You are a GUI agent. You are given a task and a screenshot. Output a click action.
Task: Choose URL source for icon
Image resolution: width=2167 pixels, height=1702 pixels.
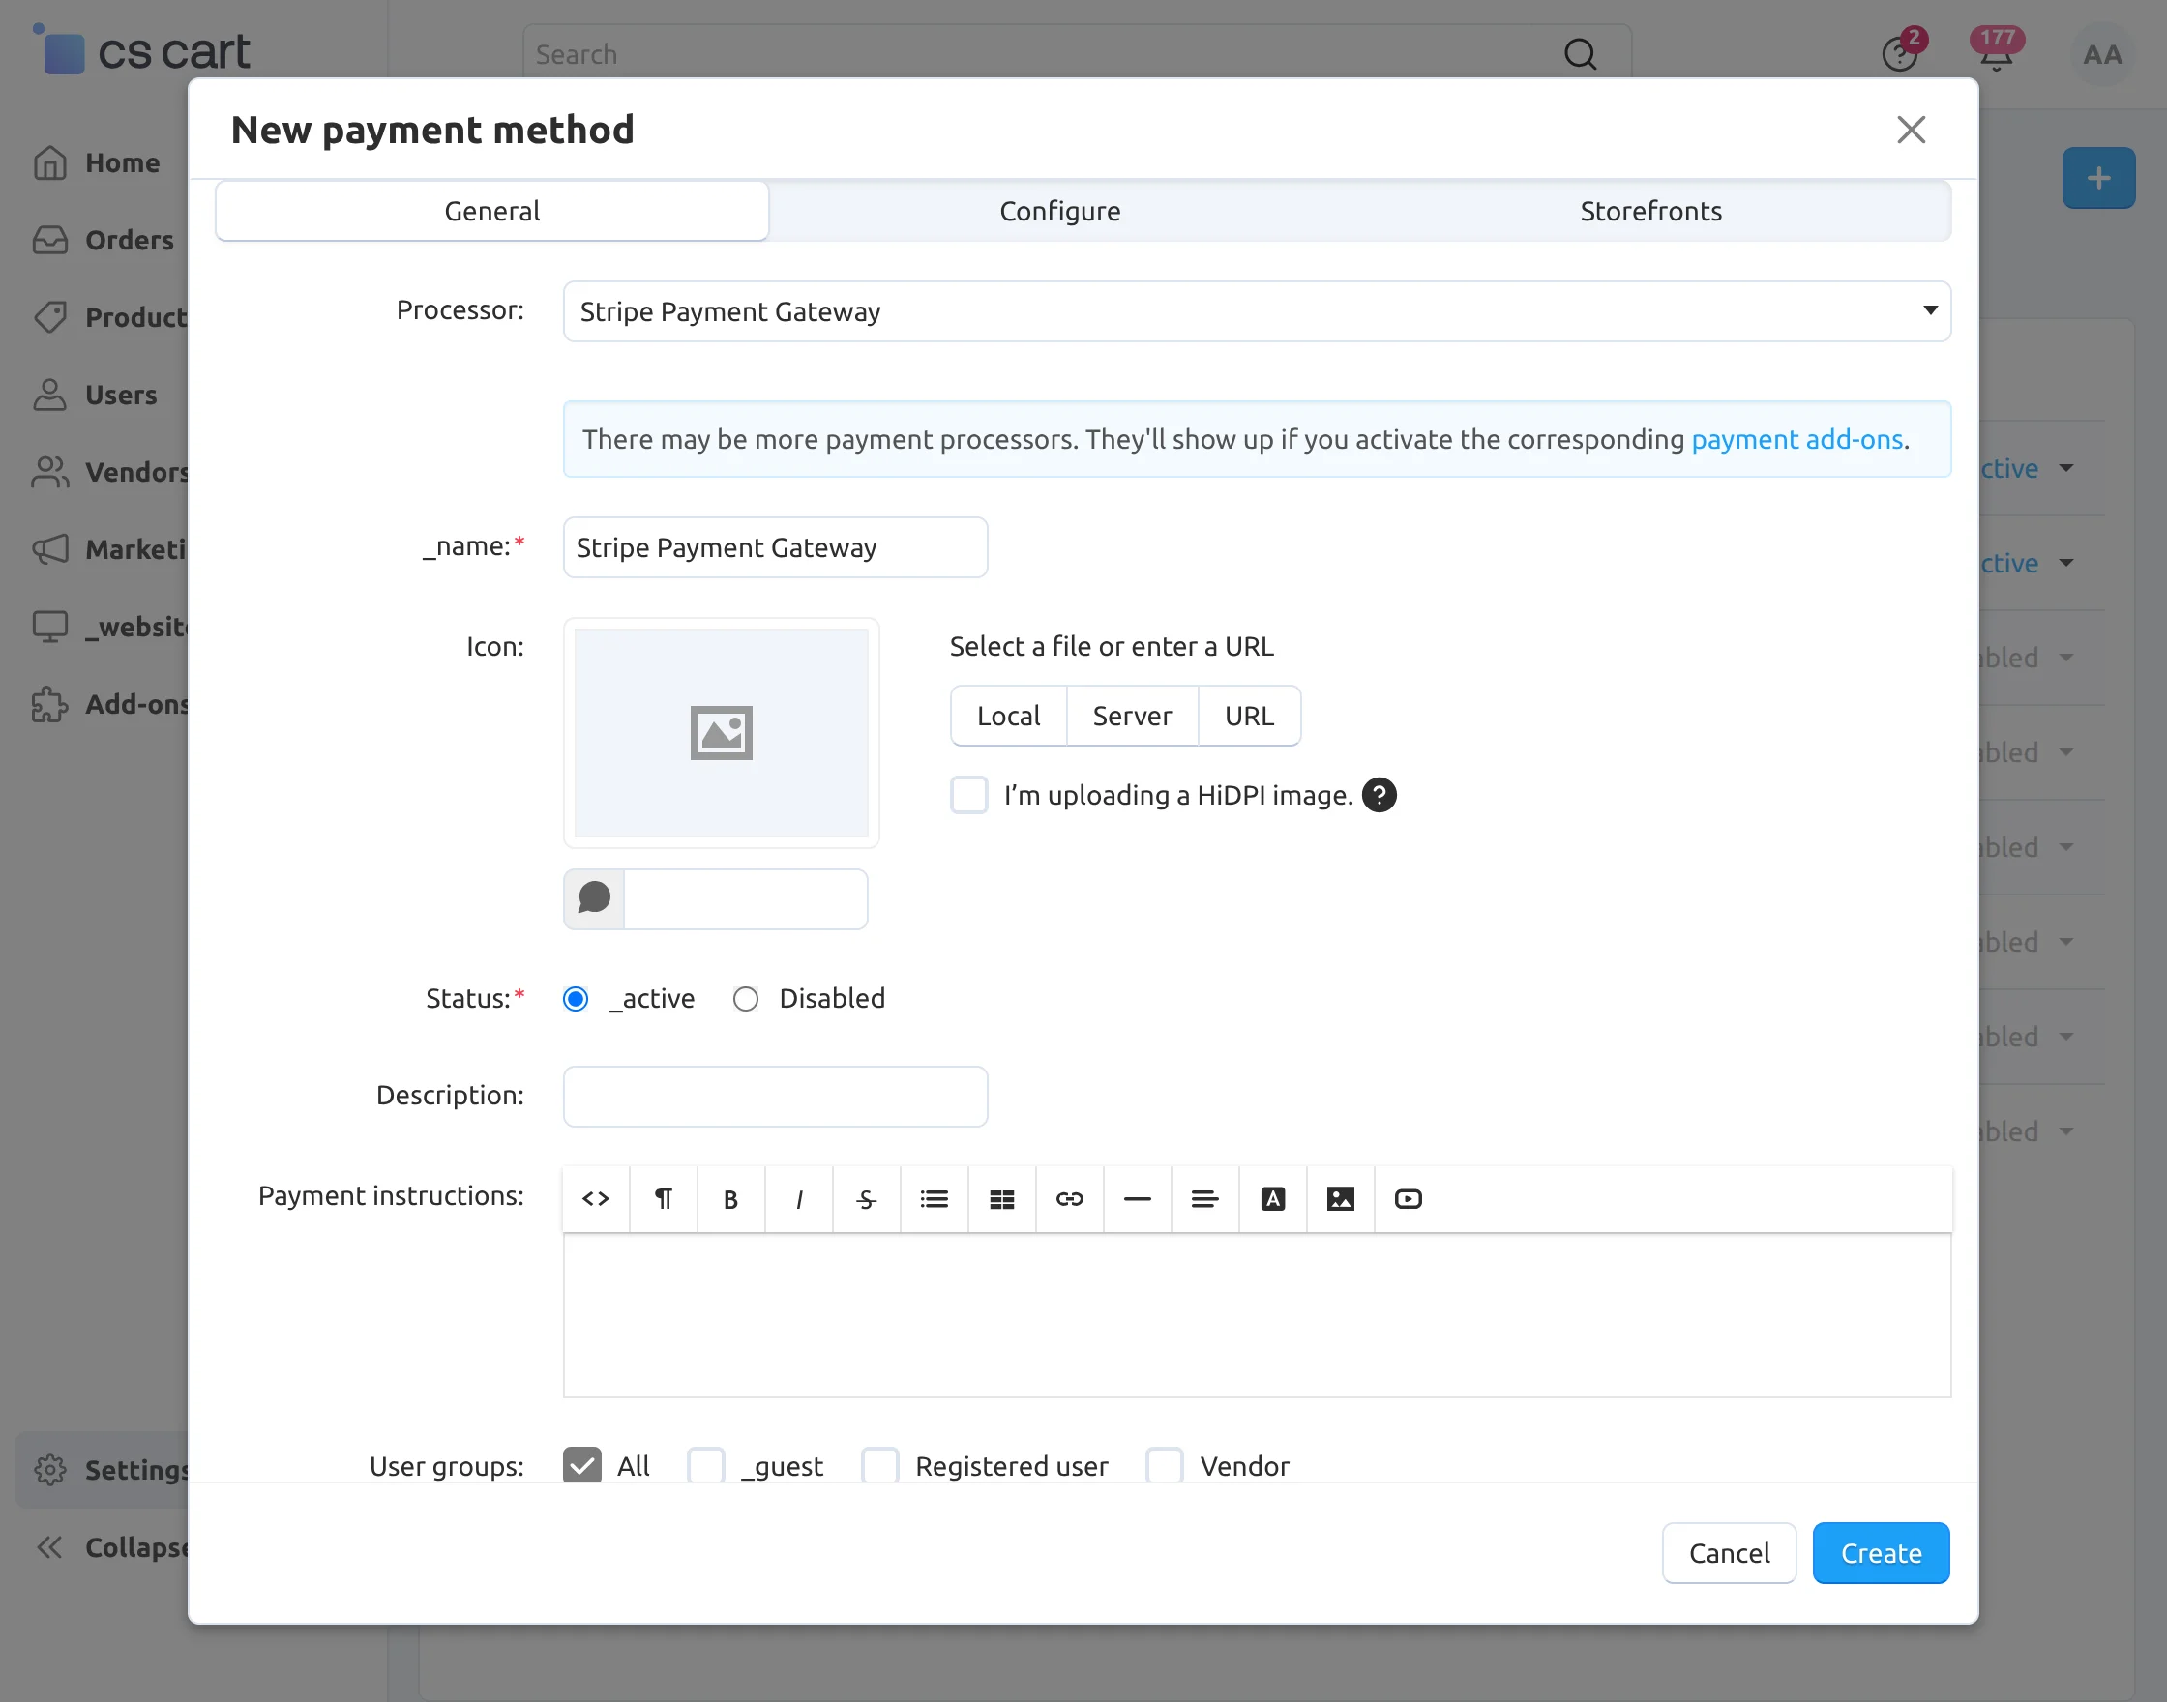tap(1249, 716)
